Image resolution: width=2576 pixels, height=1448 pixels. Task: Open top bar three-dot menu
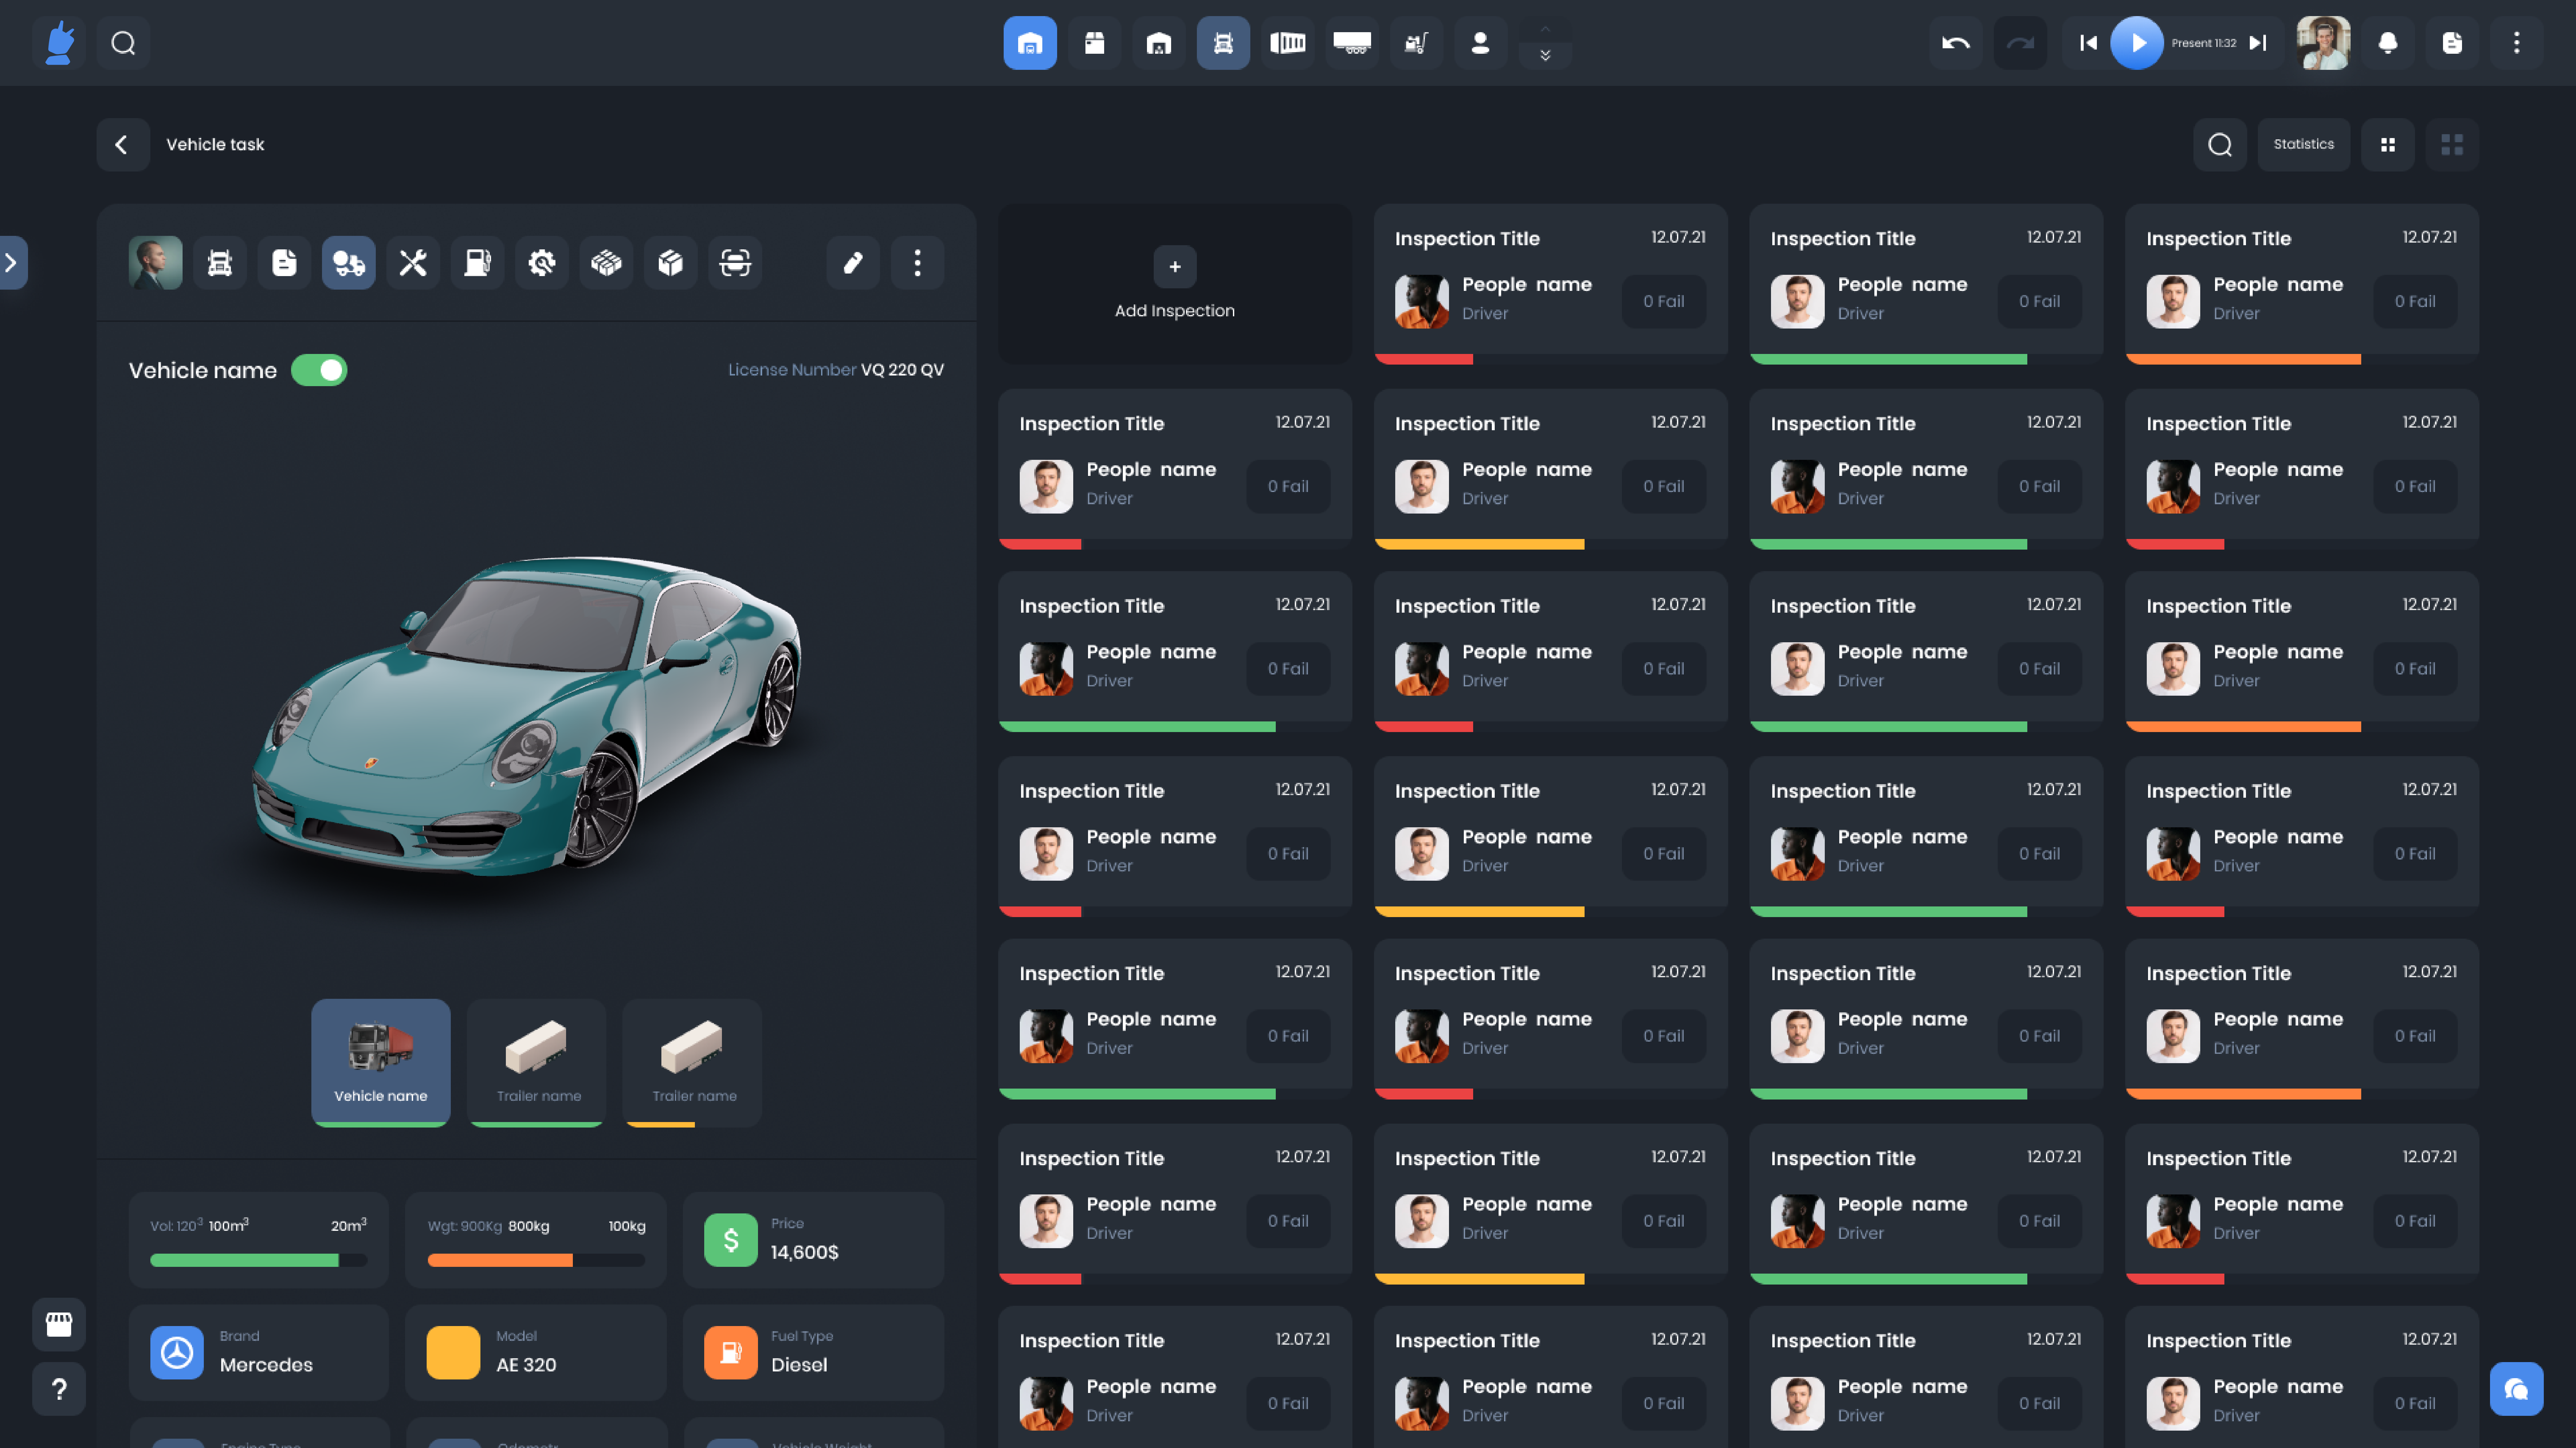point(2517,43)
